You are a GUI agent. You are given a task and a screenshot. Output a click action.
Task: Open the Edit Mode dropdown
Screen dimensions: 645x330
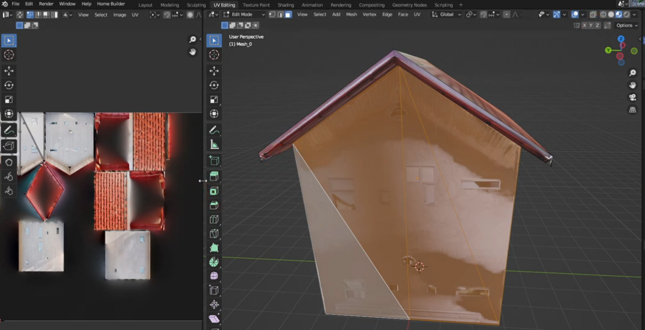click(x=244, y=14)
